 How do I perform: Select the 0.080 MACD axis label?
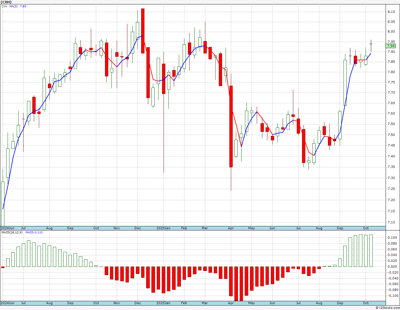[392, 243]
